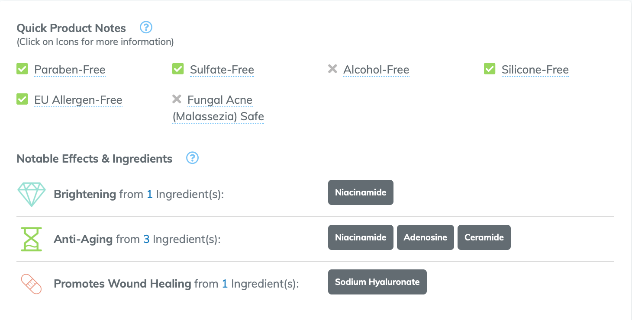Click the Niacinamide tag in the Brightening row
Image resolution: width=632 pixels, height=320 pixels.
(x=361, y=192)
